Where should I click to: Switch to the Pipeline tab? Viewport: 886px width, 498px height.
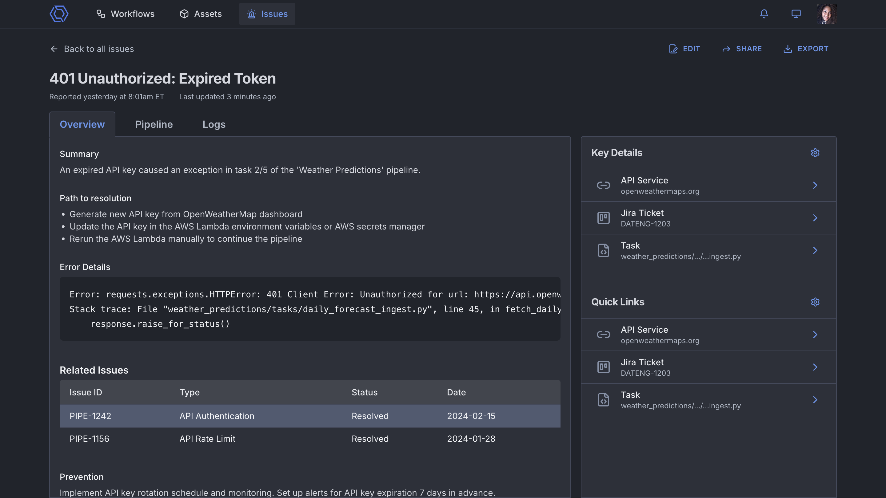coord(154,124)
